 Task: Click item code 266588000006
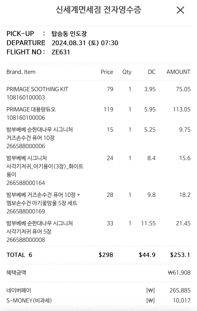26,146
